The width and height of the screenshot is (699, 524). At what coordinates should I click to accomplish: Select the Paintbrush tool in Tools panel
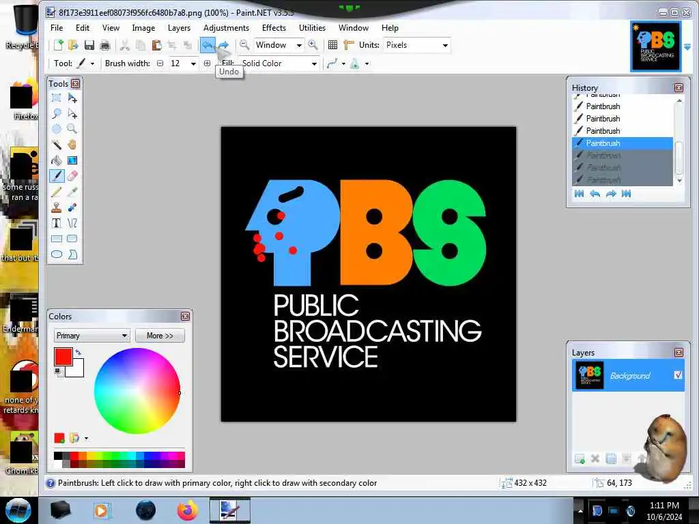click(57, 176)
